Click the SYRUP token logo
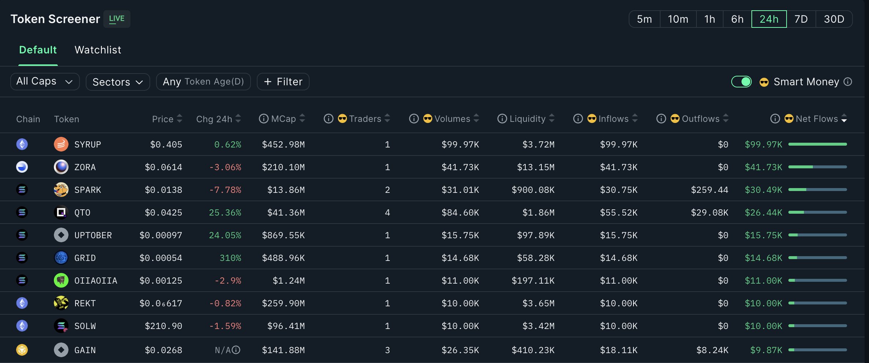Screen dimensions: 869x363 tap(61, 144)
